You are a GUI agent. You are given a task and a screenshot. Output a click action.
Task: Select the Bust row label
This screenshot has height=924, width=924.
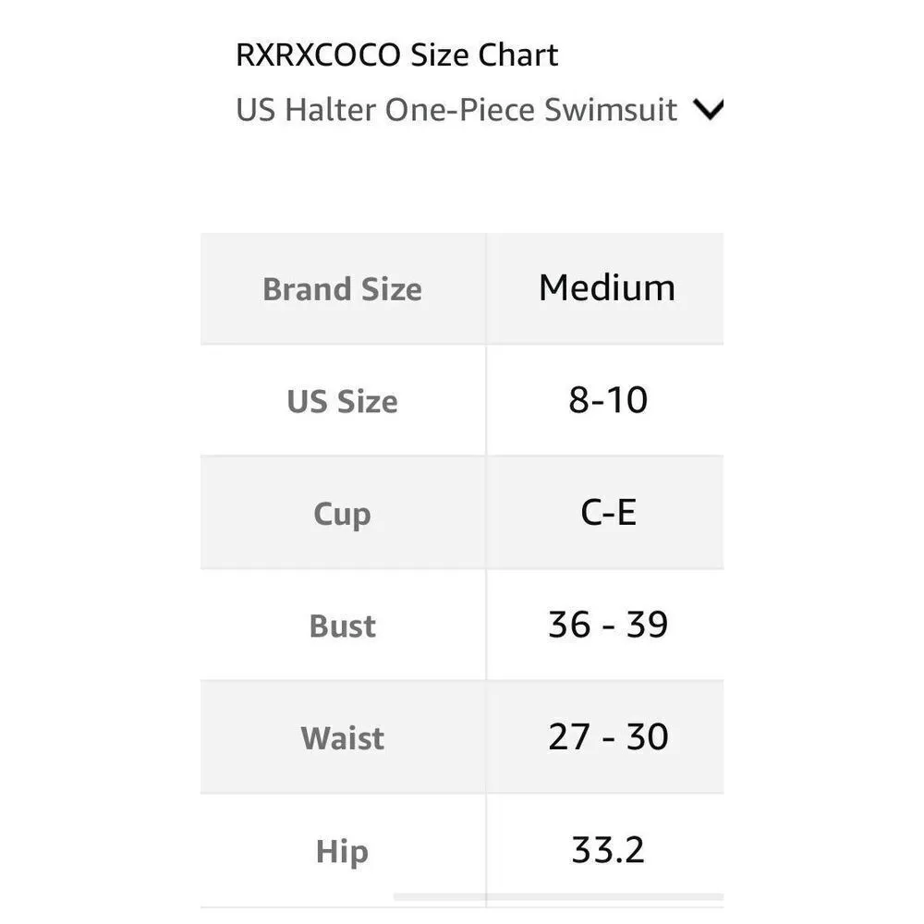tap(342, 626)
